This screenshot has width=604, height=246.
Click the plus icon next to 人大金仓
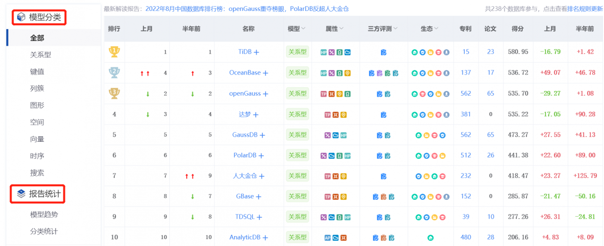pos(262,176)
